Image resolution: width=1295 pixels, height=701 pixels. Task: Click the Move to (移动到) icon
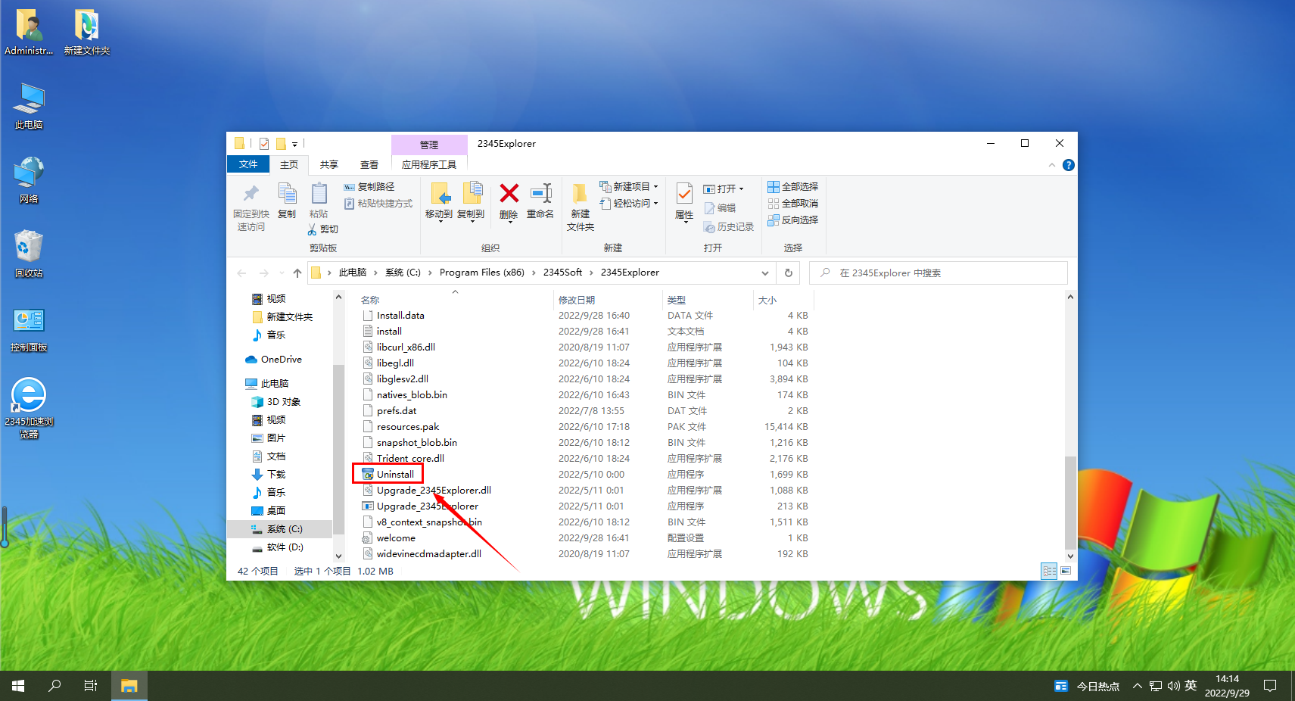point(440,194)
